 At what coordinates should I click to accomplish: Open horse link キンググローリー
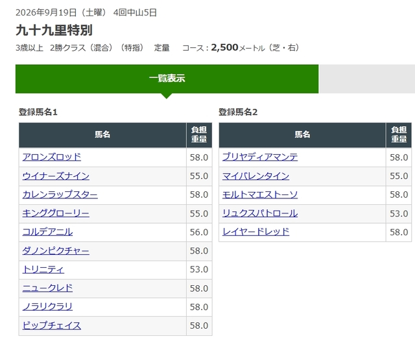(56, 213)
